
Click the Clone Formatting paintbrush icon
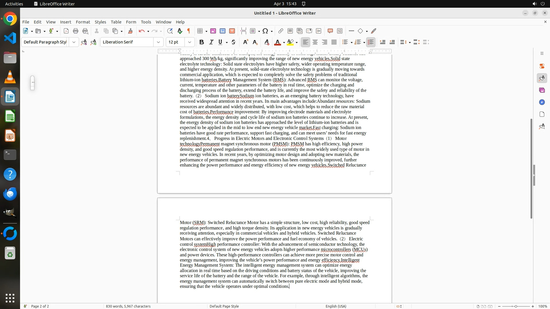tap(130, 31)
